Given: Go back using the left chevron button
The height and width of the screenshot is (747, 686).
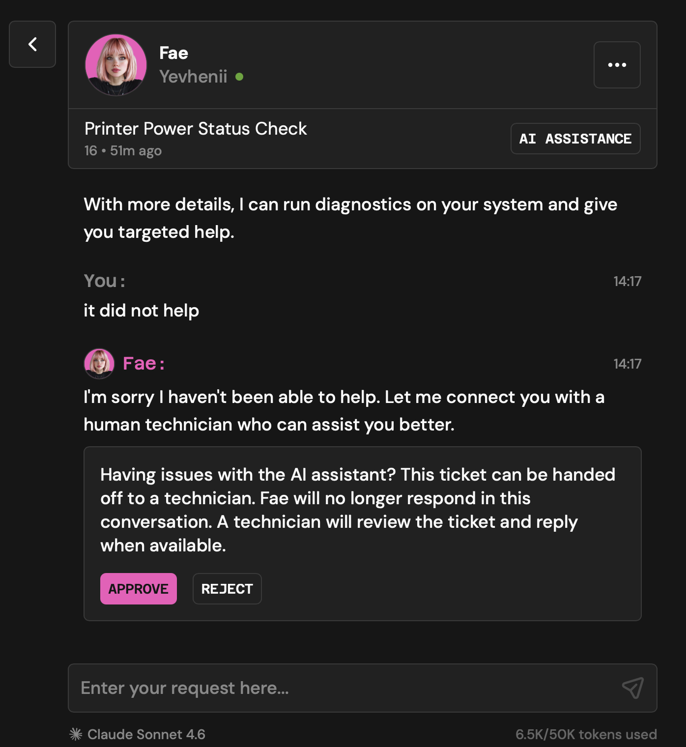Looking at the screenshot, I should [x=32, y=44].
